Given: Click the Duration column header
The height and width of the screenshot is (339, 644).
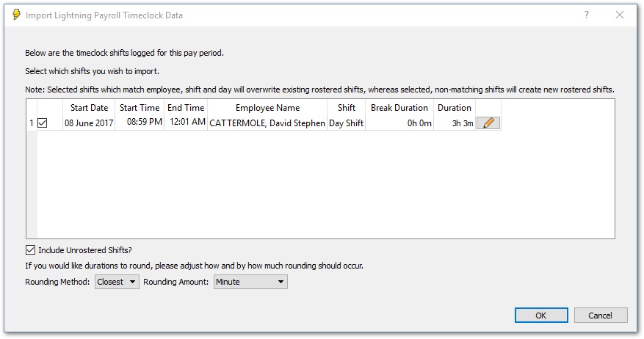Looking at the screenshot, I should click(455, 108).
